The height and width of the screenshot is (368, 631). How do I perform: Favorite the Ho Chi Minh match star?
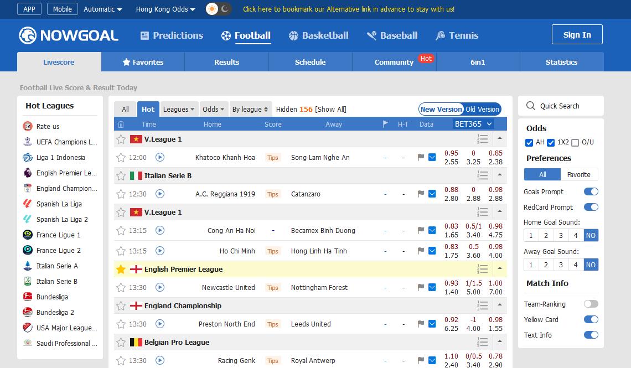121,251
